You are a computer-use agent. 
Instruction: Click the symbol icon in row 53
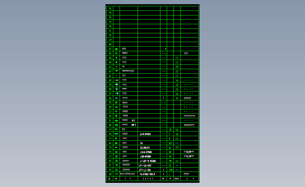point(116,112)
